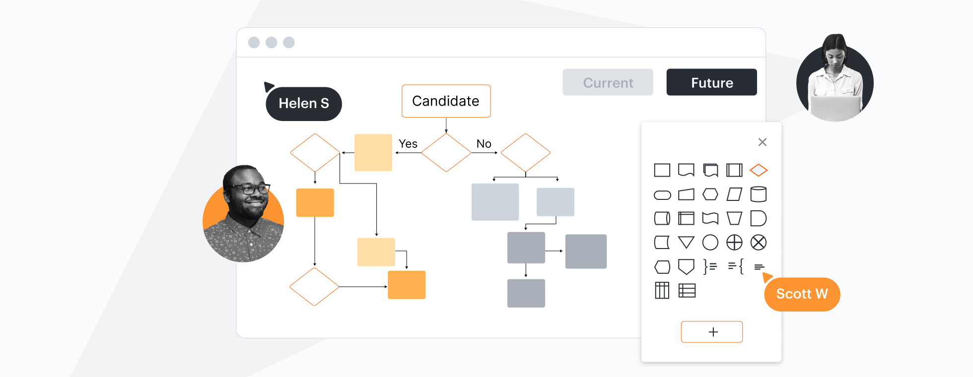Click the Scott W collaborator label
973x377 pixels.
tap(802, 294)
